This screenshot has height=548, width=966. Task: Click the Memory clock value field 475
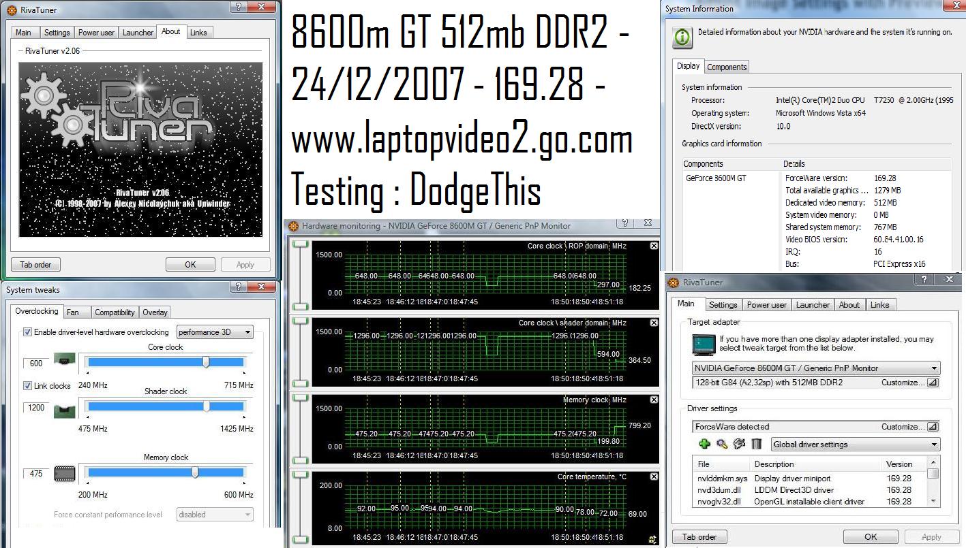36,473
